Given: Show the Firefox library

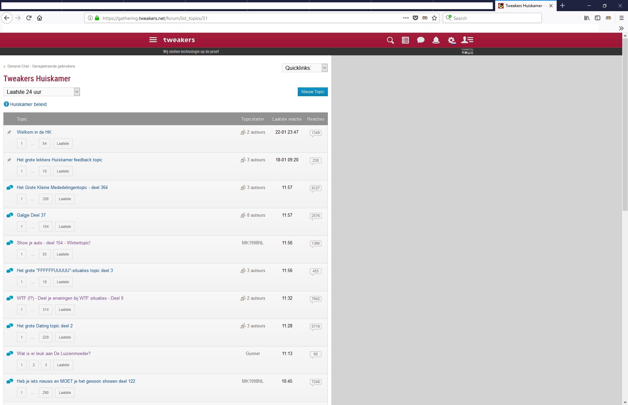Looking at the screenshot, I should 587,18.
